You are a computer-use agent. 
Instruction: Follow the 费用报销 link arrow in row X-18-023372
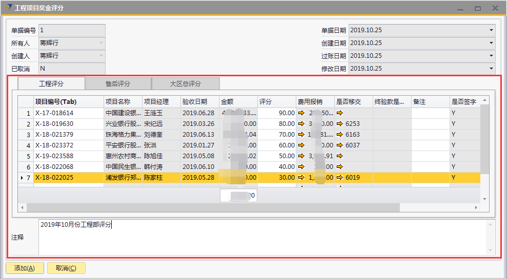click(x=301, y=145)
